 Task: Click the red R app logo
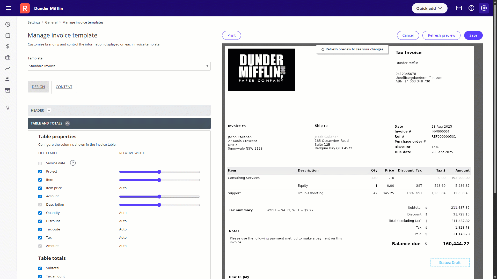click(x=25, y=8)
